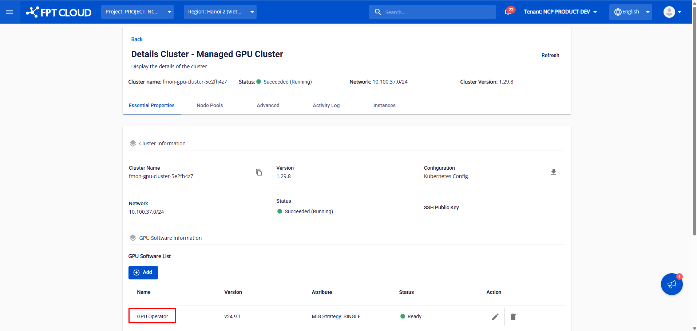The image size is (697, 331).
Task: Go to the Instances tab
Action: click(x=384, y=105)
